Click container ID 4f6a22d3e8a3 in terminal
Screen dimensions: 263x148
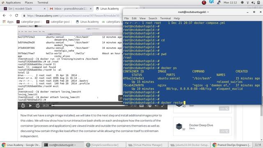133,79
